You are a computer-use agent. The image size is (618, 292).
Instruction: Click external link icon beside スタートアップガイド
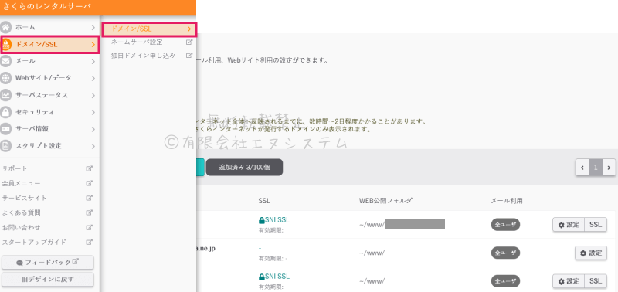tap(90, 242)
